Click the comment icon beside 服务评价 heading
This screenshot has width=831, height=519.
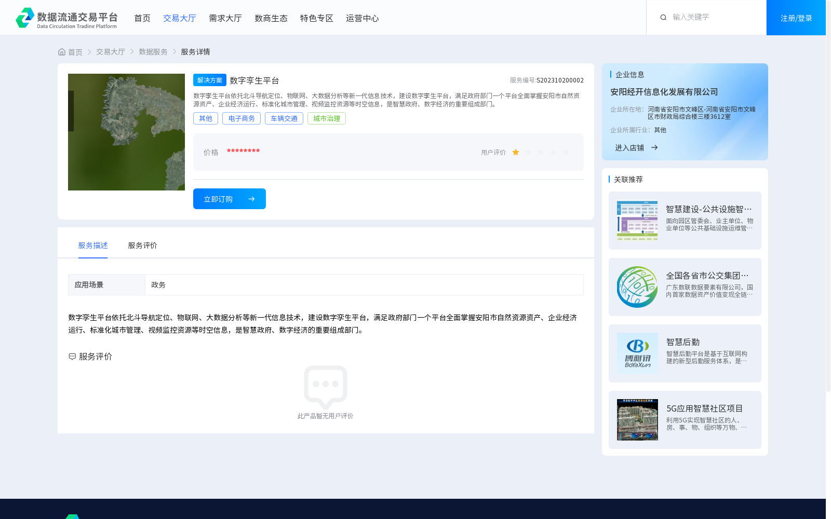click(x=72, y=357)
